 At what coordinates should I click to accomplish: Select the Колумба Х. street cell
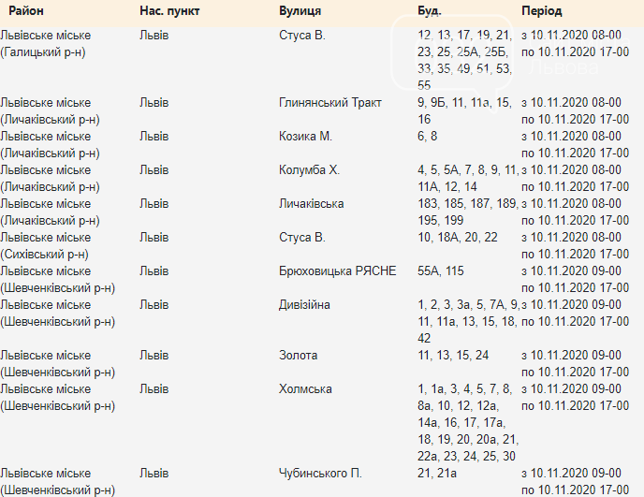[x=309, y=169]
